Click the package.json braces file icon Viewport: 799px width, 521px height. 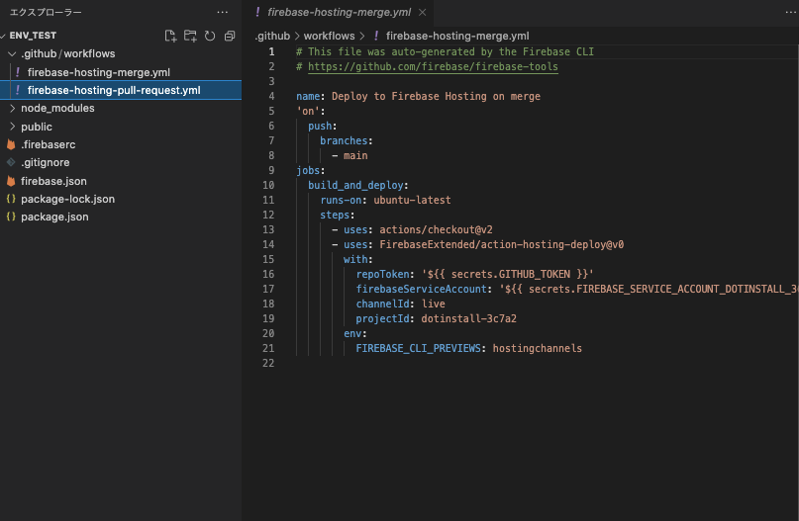pos(12,217)
